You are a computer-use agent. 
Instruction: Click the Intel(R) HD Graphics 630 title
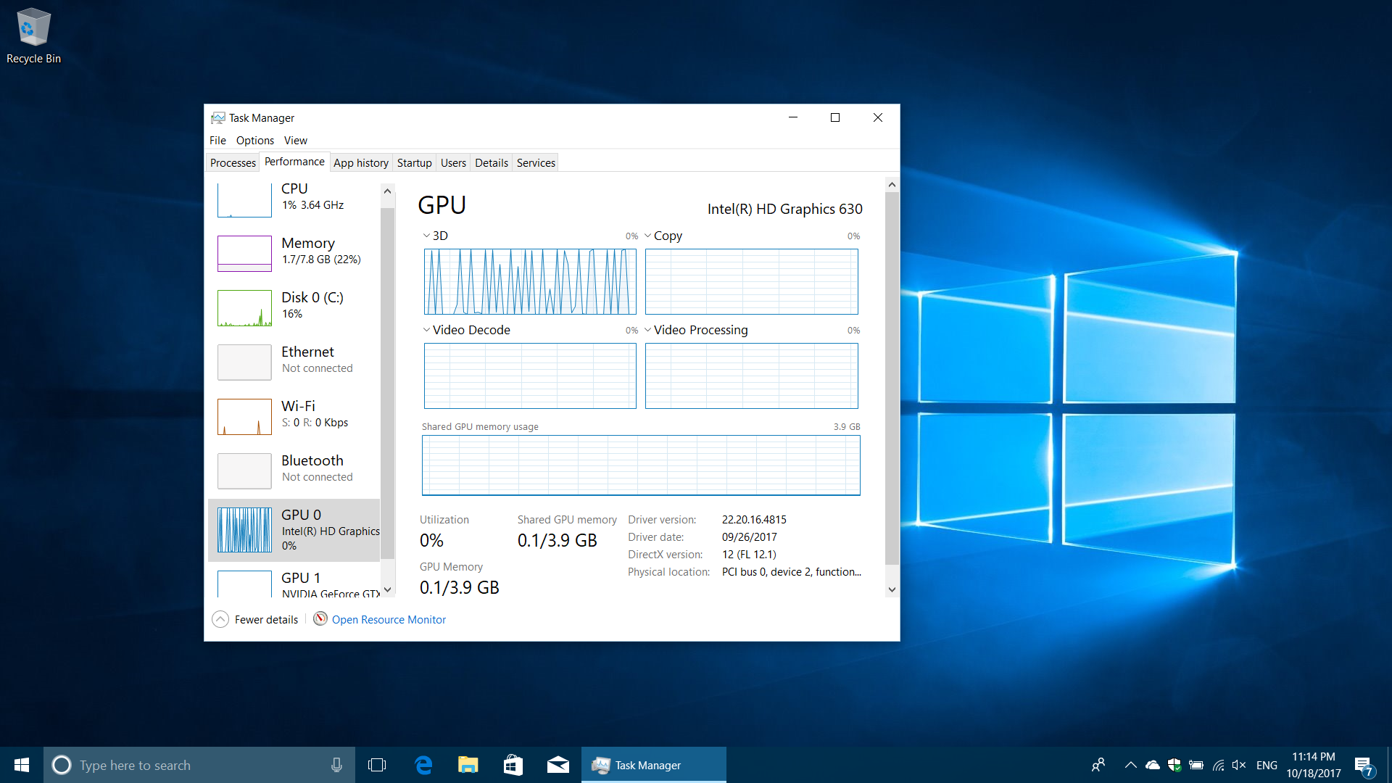click(x=784, y=209)
